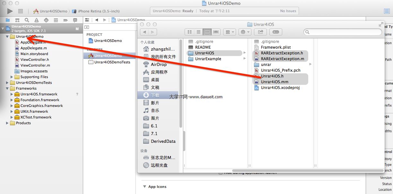Go back in Xcode editor history

coord(96,20)
